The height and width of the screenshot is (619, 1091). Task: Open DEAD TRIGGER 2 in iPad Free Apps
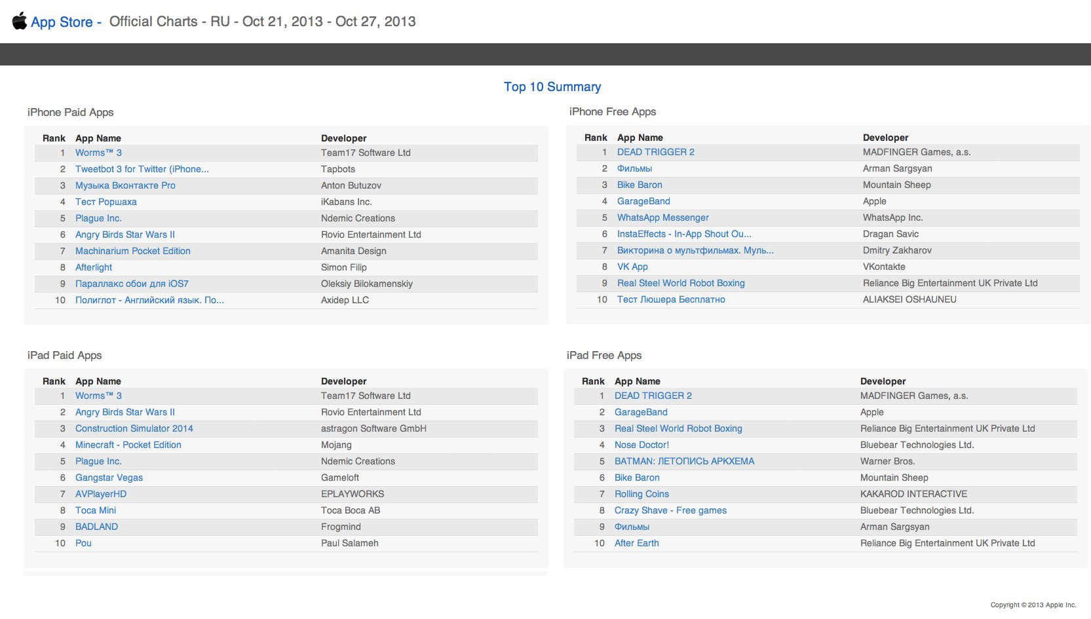click(653, 396)
